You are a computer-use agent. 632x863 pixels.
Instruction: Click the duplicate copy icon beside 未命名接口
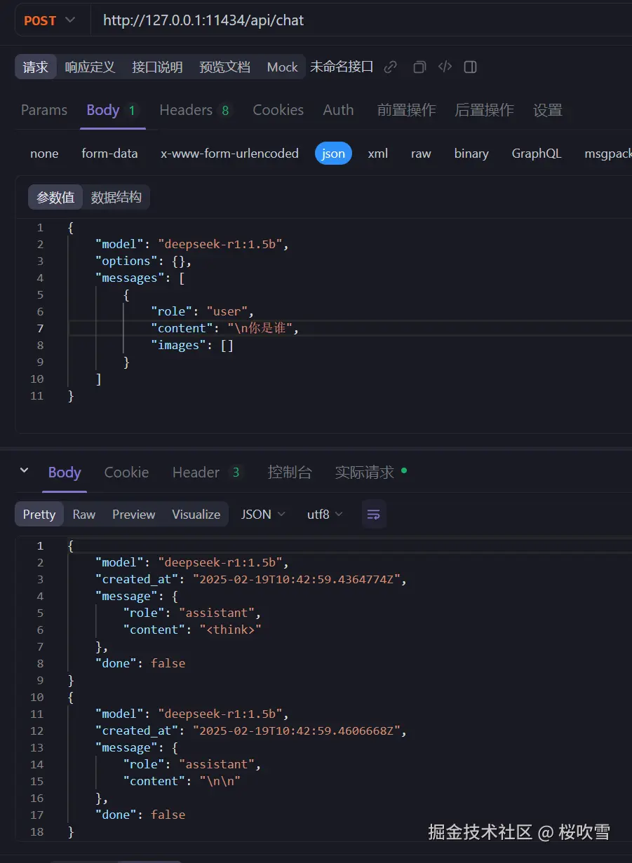[419, 67]
